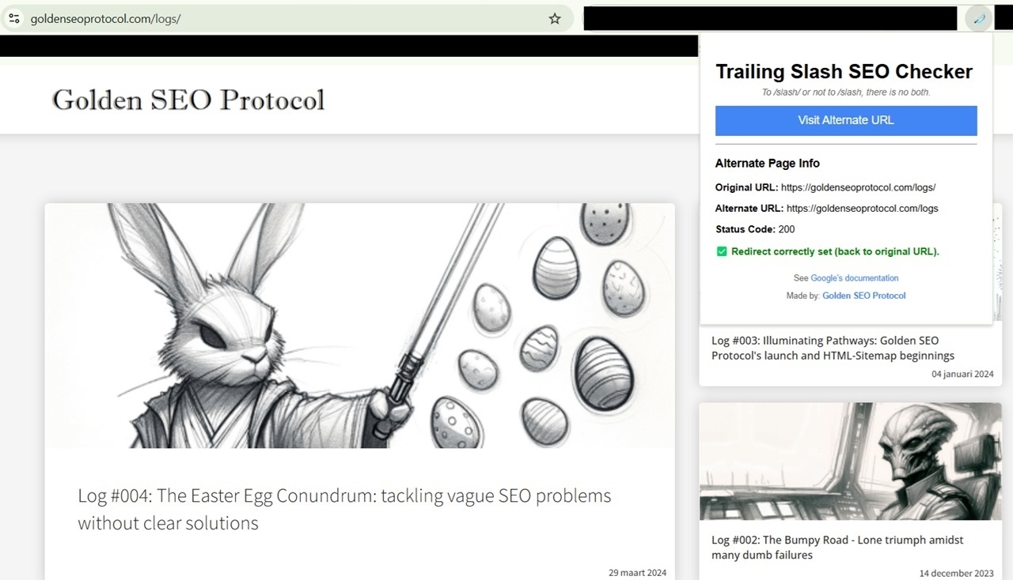Click the 'Redirect correctly set' message

[x=835, y=251]
